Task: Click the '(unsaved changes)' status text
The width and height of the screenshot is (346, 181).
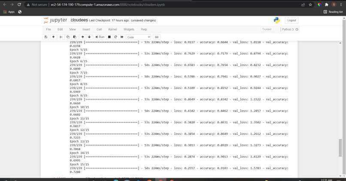Action: [x=143, y=20]
